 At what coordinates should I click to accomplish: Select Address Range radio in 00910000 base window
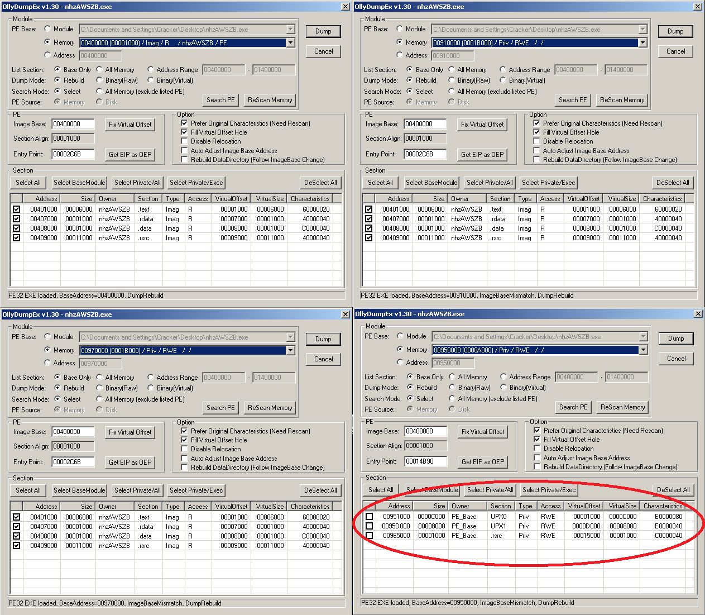[x=503, y=70]
